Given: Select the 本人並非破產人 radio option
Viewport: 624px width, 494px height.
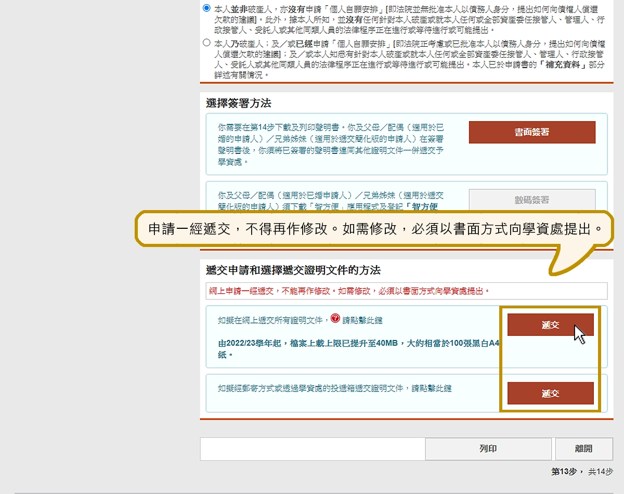Looking at the screenshot, I should tap(207, 8).
